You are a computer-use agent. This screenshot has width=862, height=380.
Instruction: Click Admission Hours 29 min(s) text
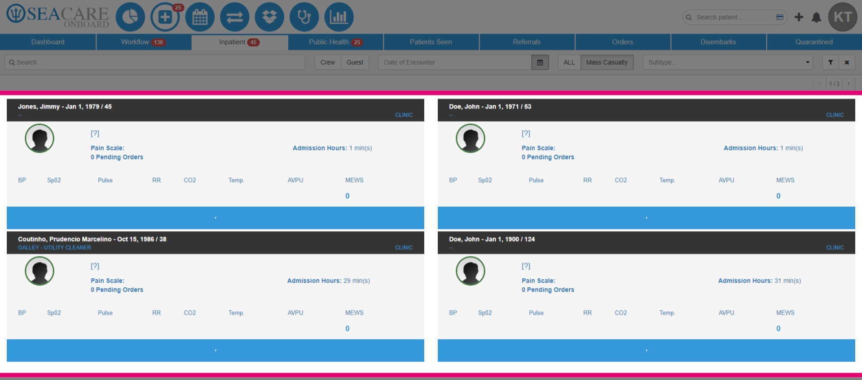pos(329,281)
